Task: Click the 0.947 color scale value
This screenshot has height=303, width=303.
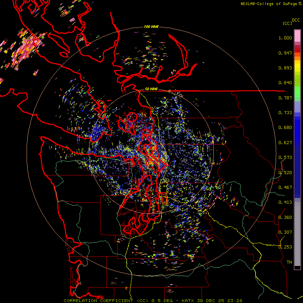Action: pyautogui.click(x=285, y=53)
